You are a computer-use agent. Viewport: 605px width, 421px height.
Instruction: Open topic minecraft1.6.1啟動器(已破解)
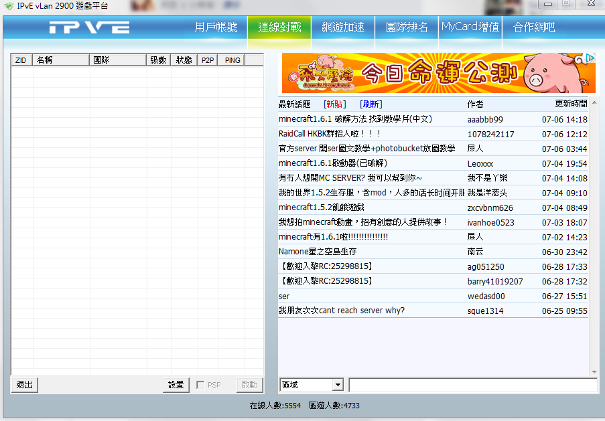(332, 163)
